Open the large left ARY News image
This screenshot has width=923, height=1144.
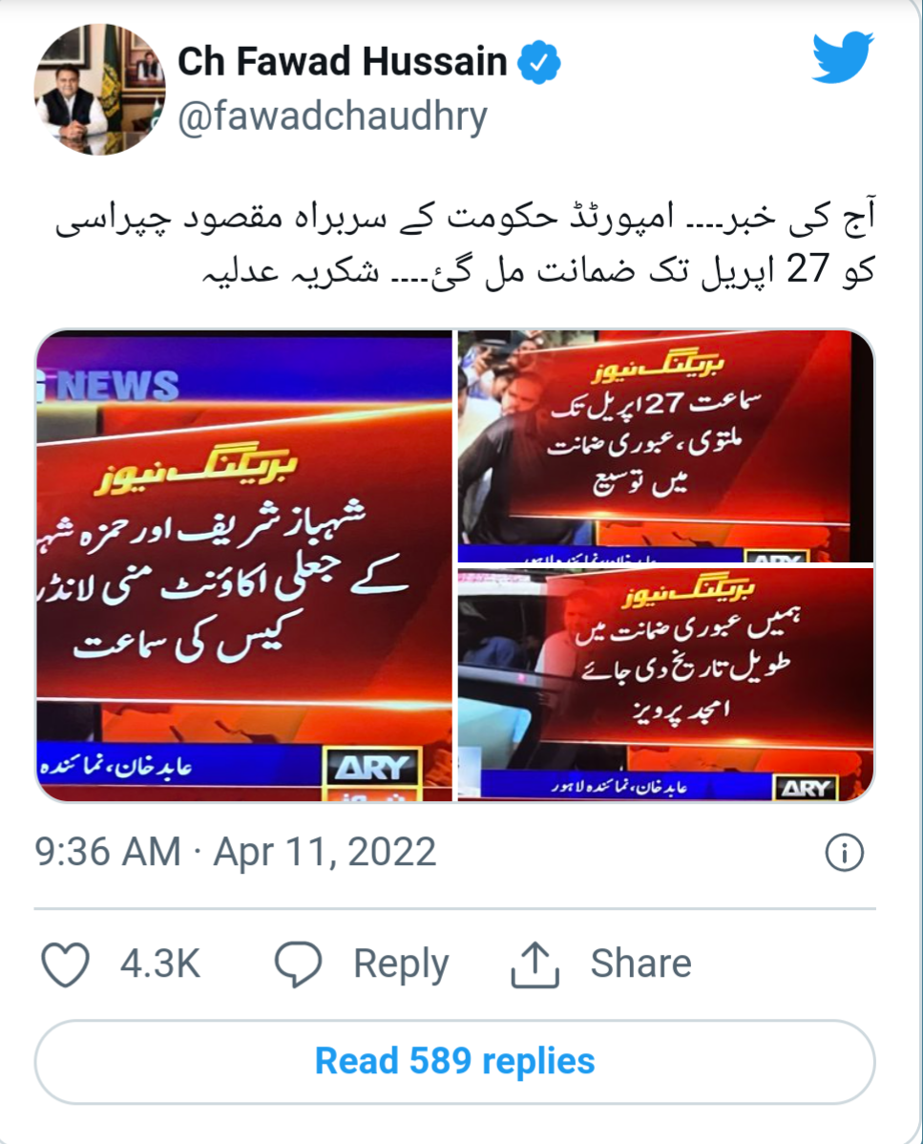(244, 565)
